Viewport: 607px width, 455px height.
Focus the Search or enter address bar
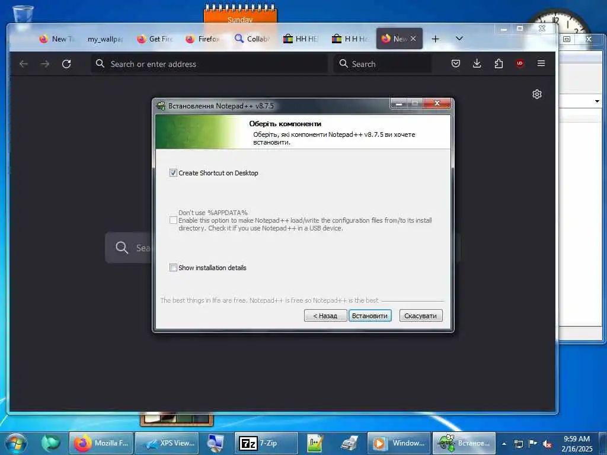pyautogui.click(x=209, y=64)
